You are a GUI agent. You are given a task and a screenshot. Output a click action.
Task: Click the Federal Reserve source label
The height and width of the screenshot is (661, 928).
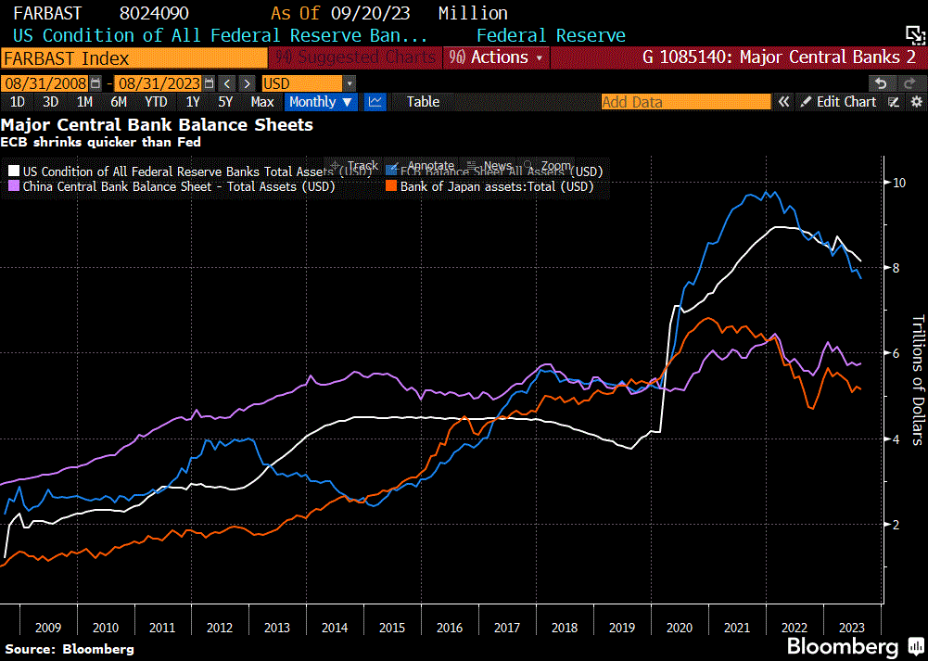[551, 35]
